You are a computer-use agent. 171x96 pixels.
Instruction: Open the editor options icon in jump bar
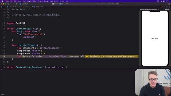tap(166, 7)
